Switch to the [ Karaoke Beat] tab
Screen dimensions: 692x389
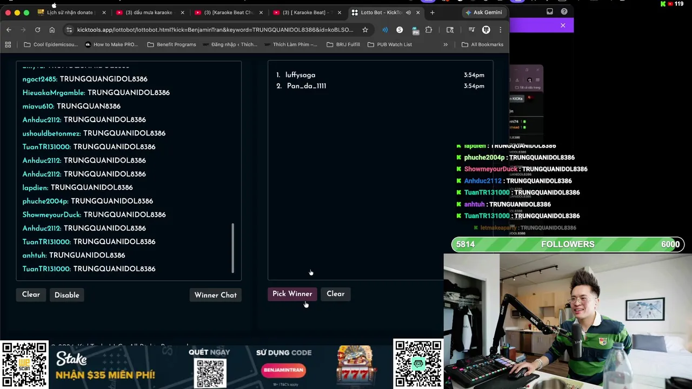(x=307, y=12)
